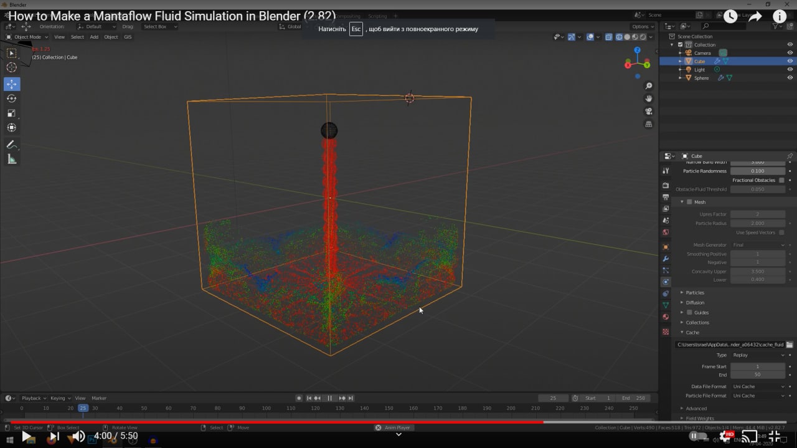The width and height of the screenshot is (797, 448).
Task: Open the Object menu
Action: 111,37
